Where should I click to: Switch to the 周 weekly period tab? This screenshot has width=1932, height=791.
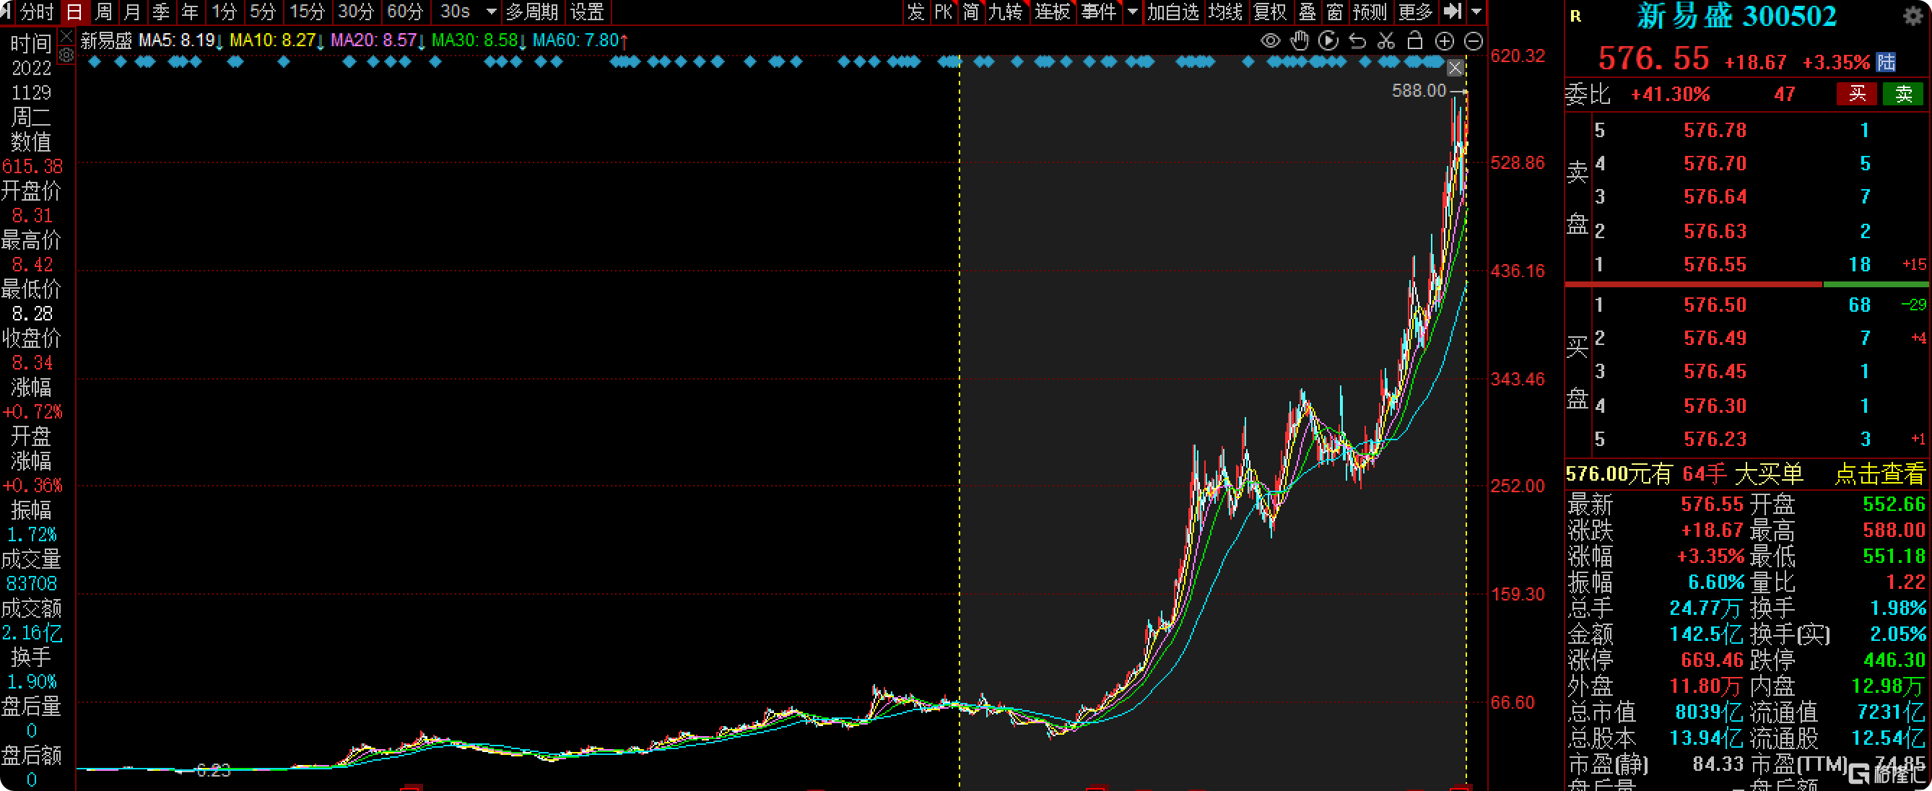tap(103, 12)
